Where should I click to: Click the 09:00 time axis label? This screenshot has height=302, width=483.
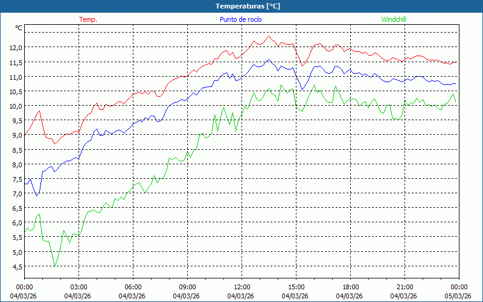point(187,287)
